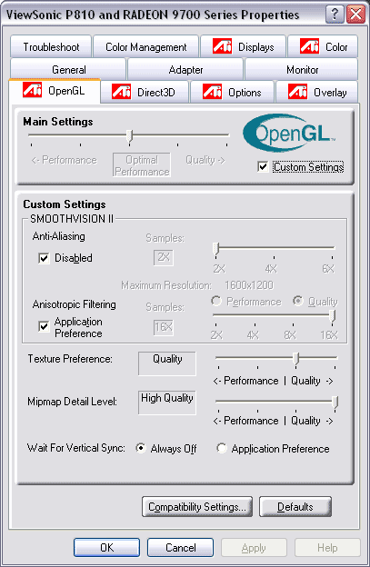Select the anisotropic Performance radio button

click(x=216, y=301)
